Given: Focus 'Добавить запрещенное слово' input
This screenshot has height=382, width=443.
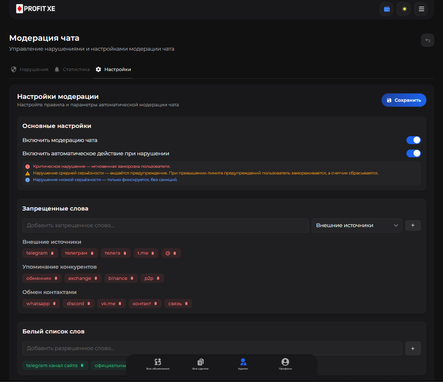Looking at the screenshot, I should point(166,225).
